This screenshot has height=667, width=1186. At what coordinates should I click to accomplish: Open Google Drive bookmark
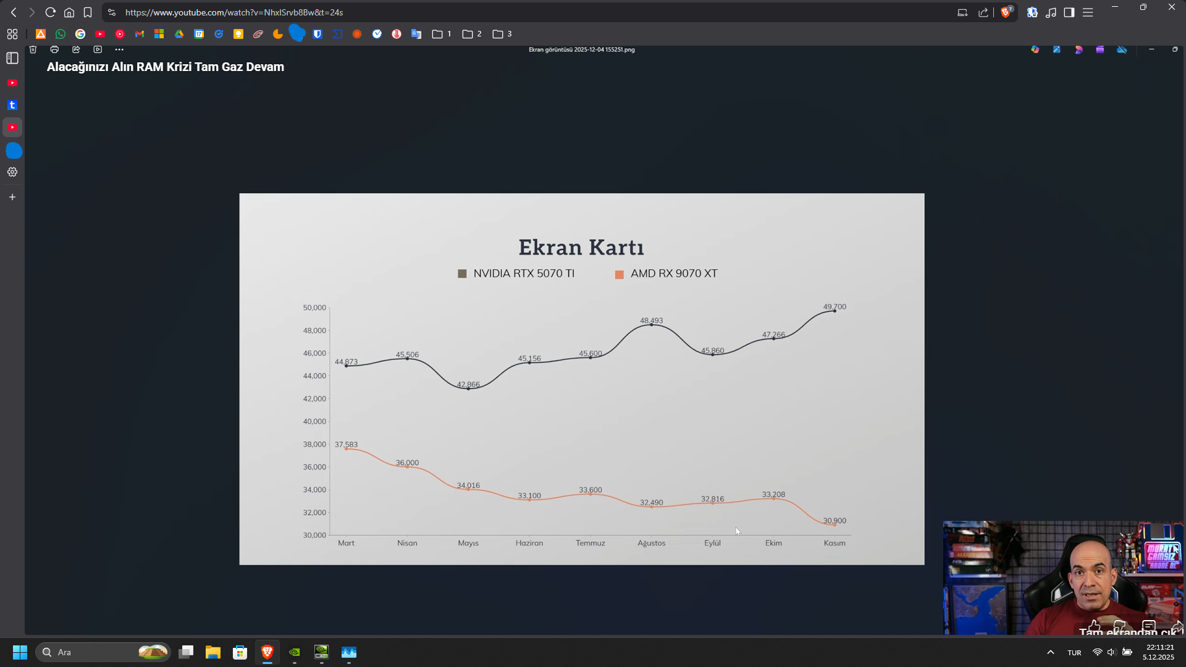pos(179,34)
